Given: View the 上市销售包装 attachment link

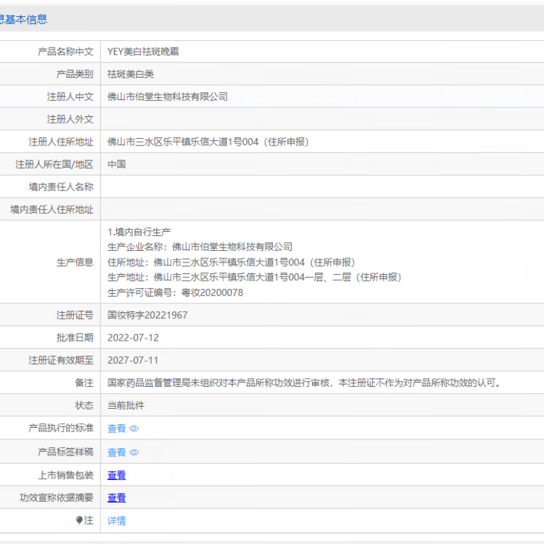Looking at the screenshot, I should tap(116, 475).
